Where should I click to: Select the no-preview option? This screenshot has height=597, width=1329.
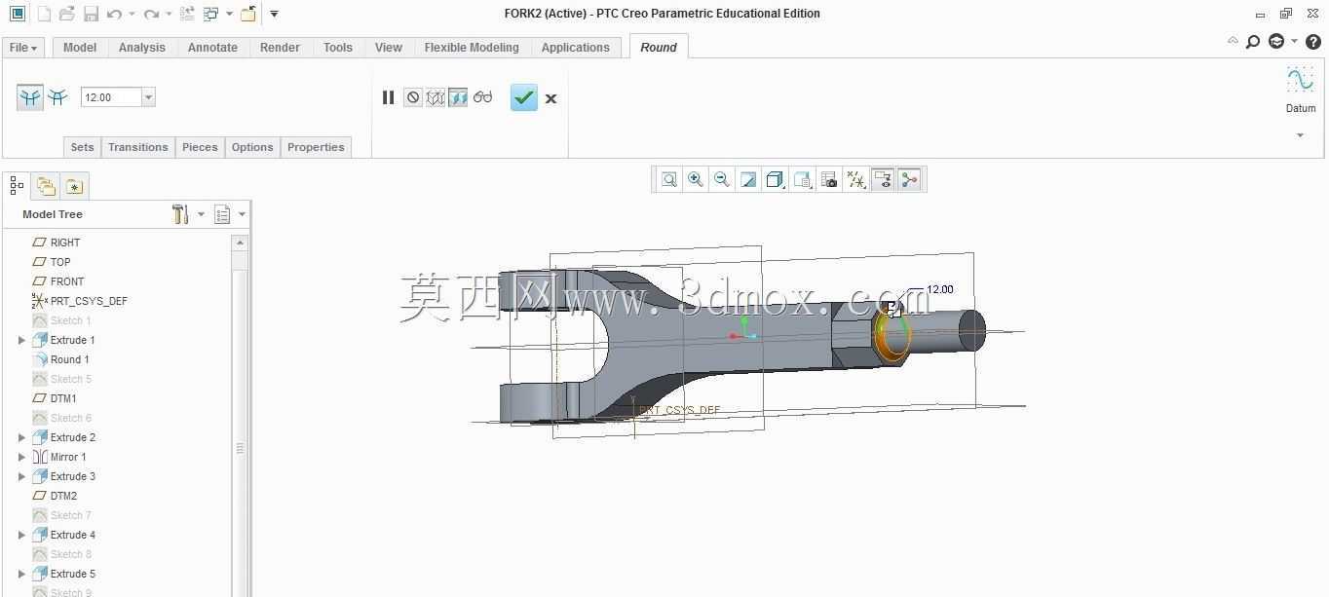[413, 97]
